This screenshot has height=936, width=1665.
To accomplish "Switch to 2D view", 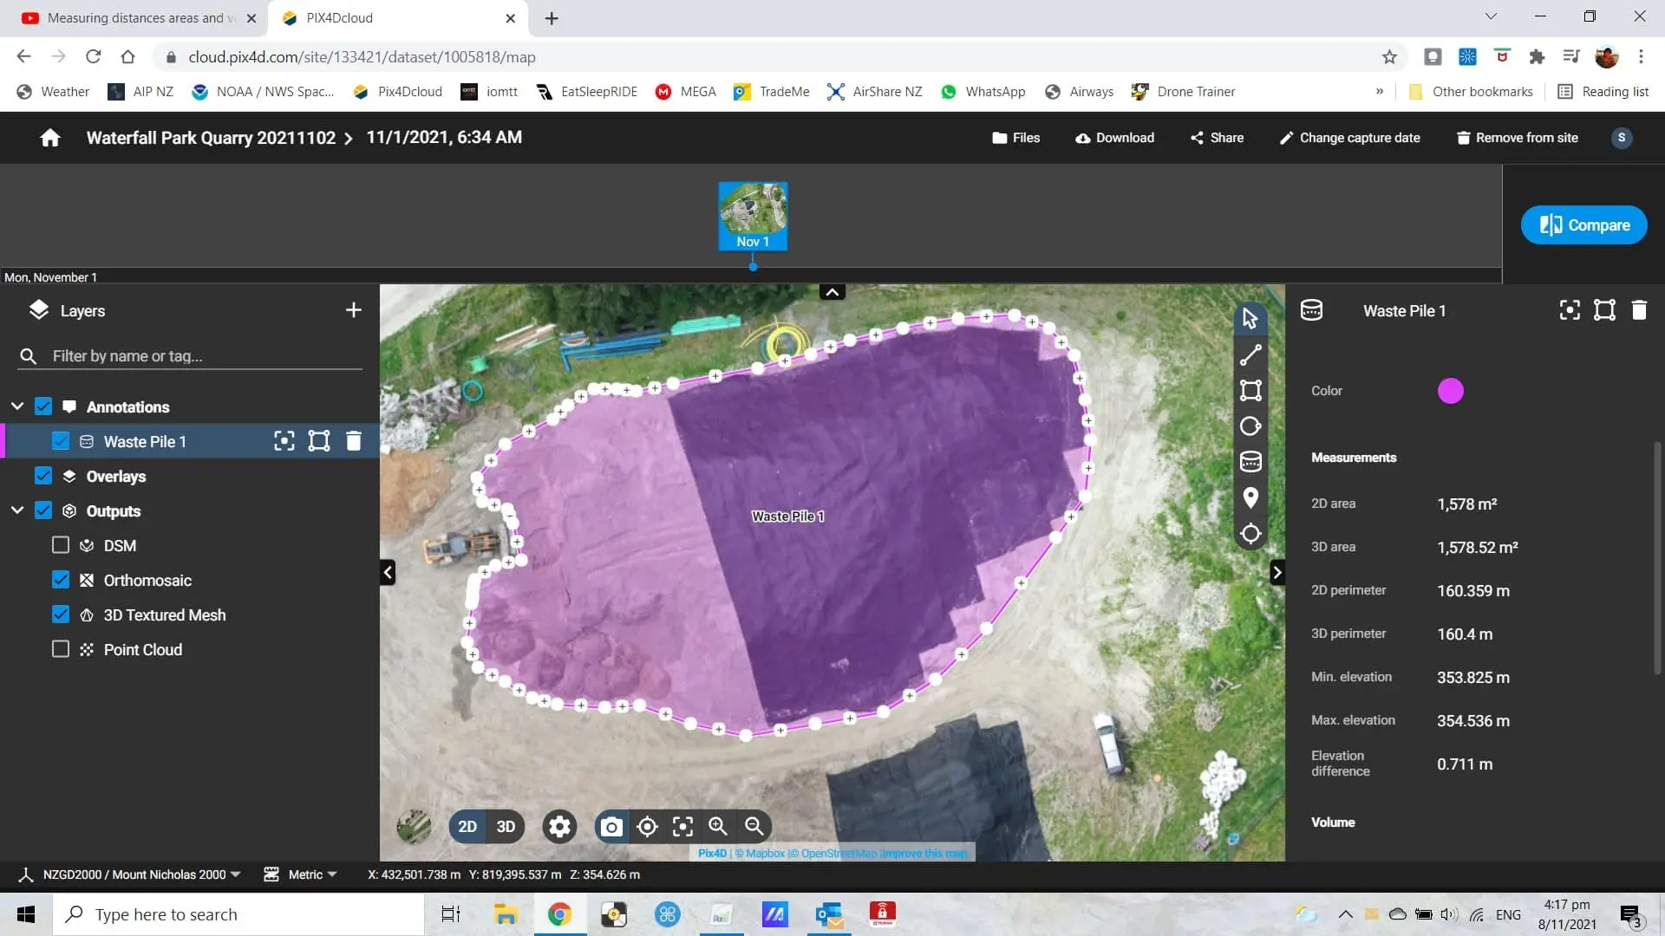I will point(467,827).
